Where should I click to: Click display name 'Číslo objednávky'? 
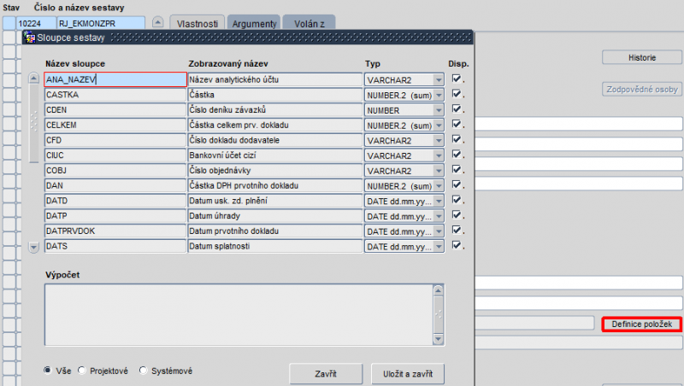click(275, 170)
